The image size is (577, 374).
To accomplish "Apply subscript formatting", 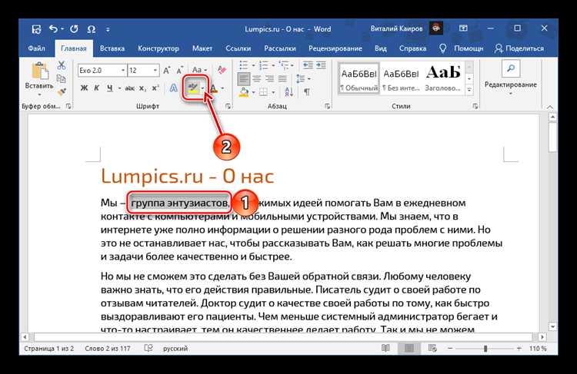I will (x=142, y=88).
